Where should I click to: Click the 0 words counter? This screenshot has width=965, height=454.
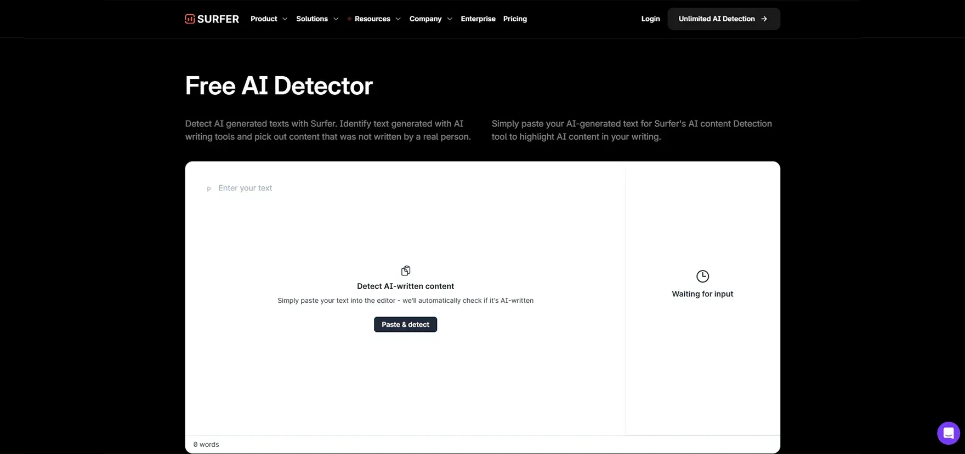tap(206, 444)
